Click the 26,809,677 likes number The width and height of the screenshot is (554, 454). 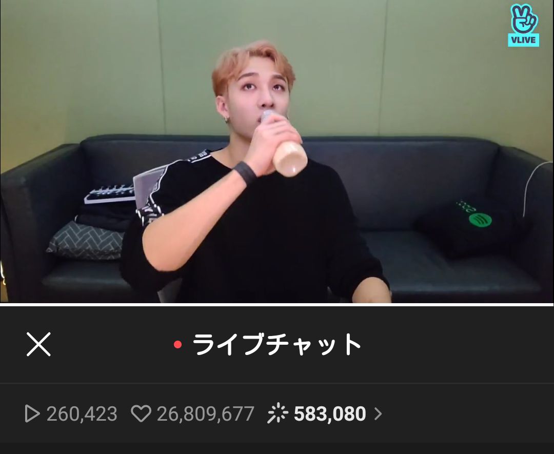click(206, 413)
